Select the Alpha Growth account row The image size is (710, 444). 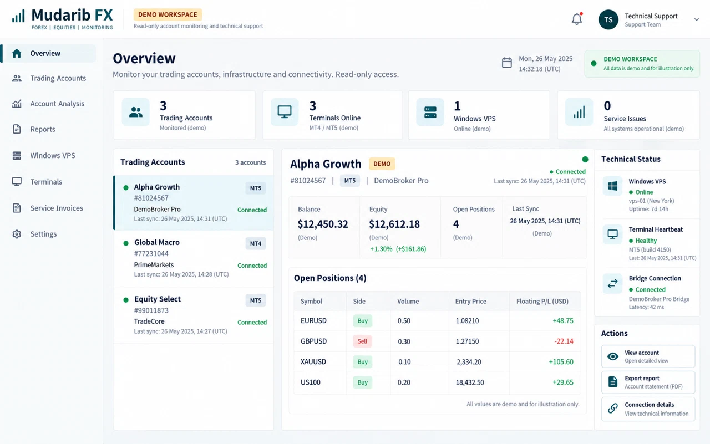(194, 203)
